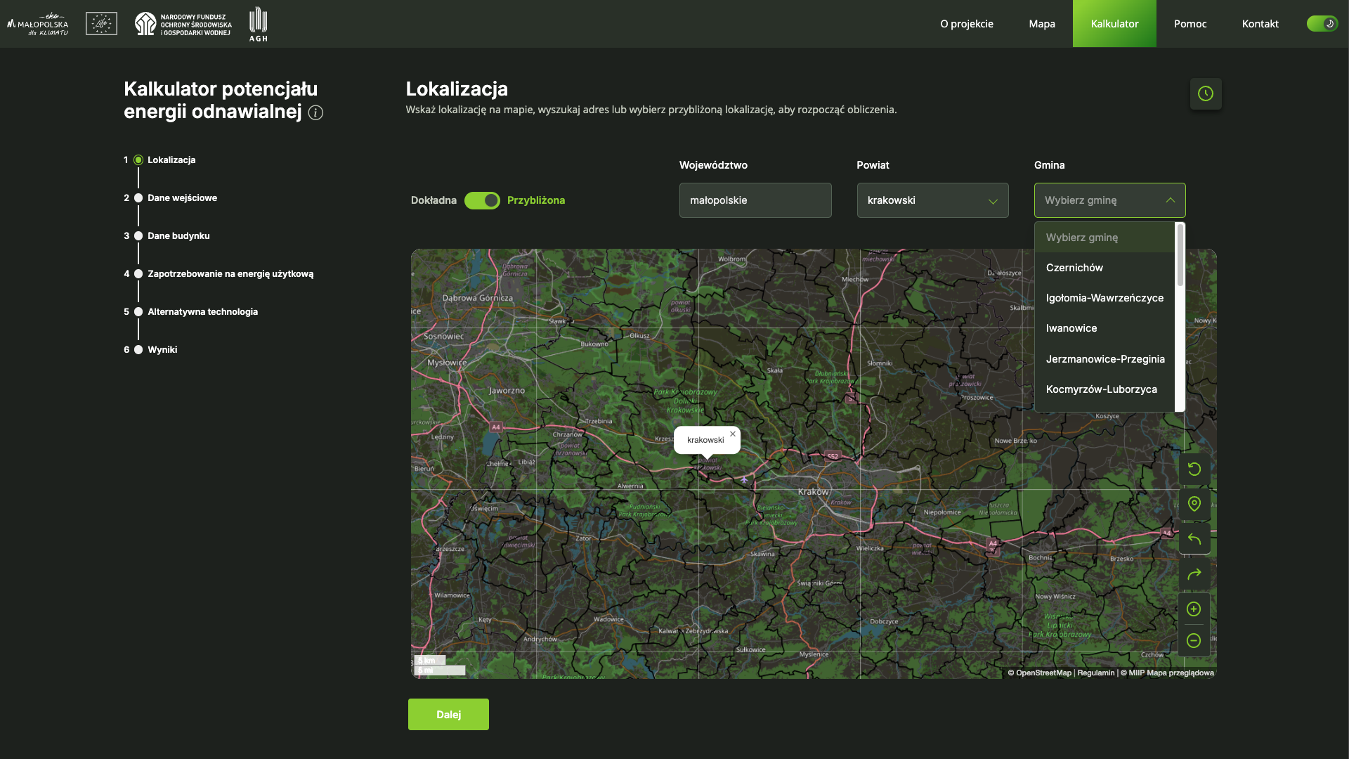Open the O projekcie menu item

pos(967,24)
